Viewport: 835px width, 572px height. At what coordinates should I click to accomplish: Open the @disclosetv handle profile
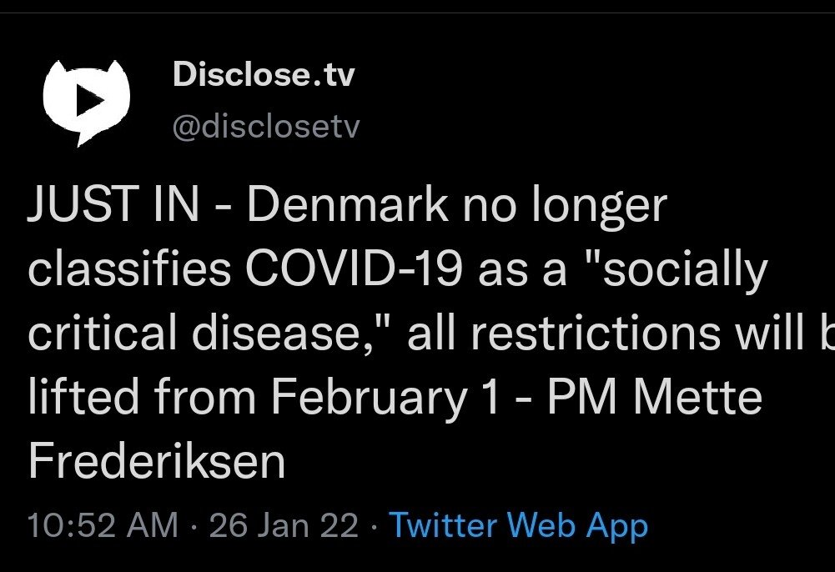[265, 128]
